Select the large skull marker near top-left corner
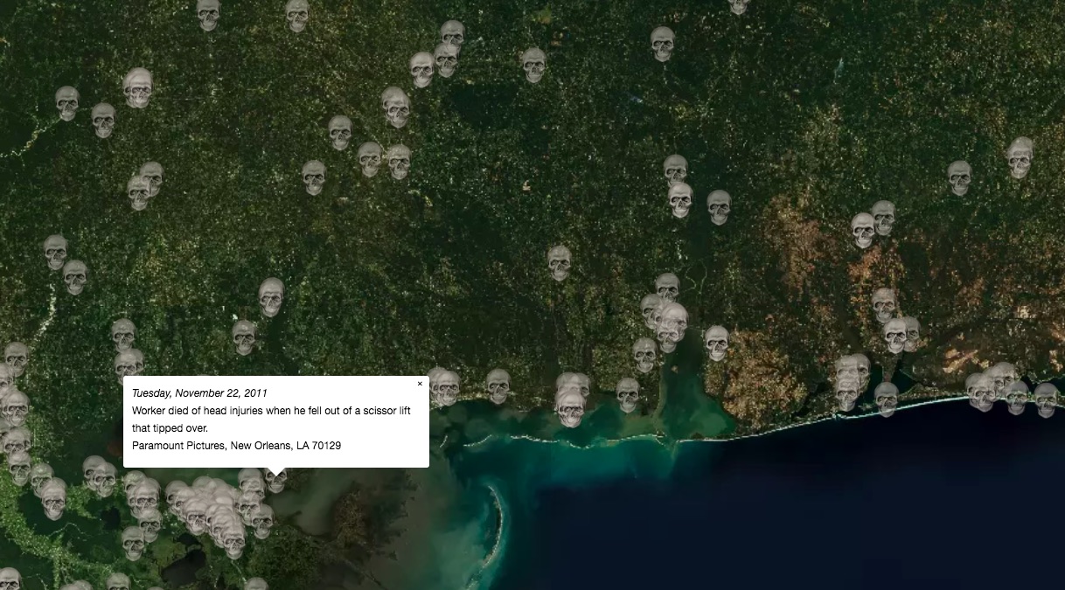Viewport: 1065px width, 590px height. click(138, 87)
